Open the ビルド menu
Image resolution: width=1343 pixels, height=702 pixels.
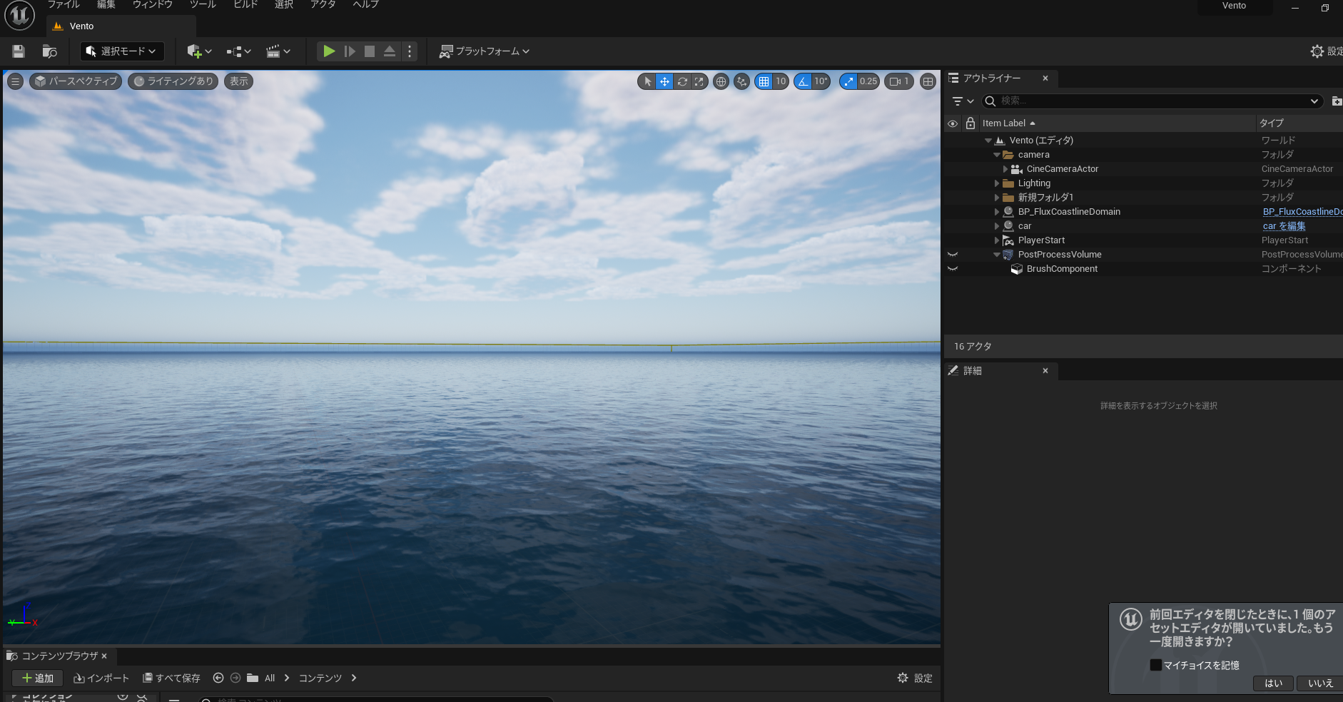coord(245,4)
